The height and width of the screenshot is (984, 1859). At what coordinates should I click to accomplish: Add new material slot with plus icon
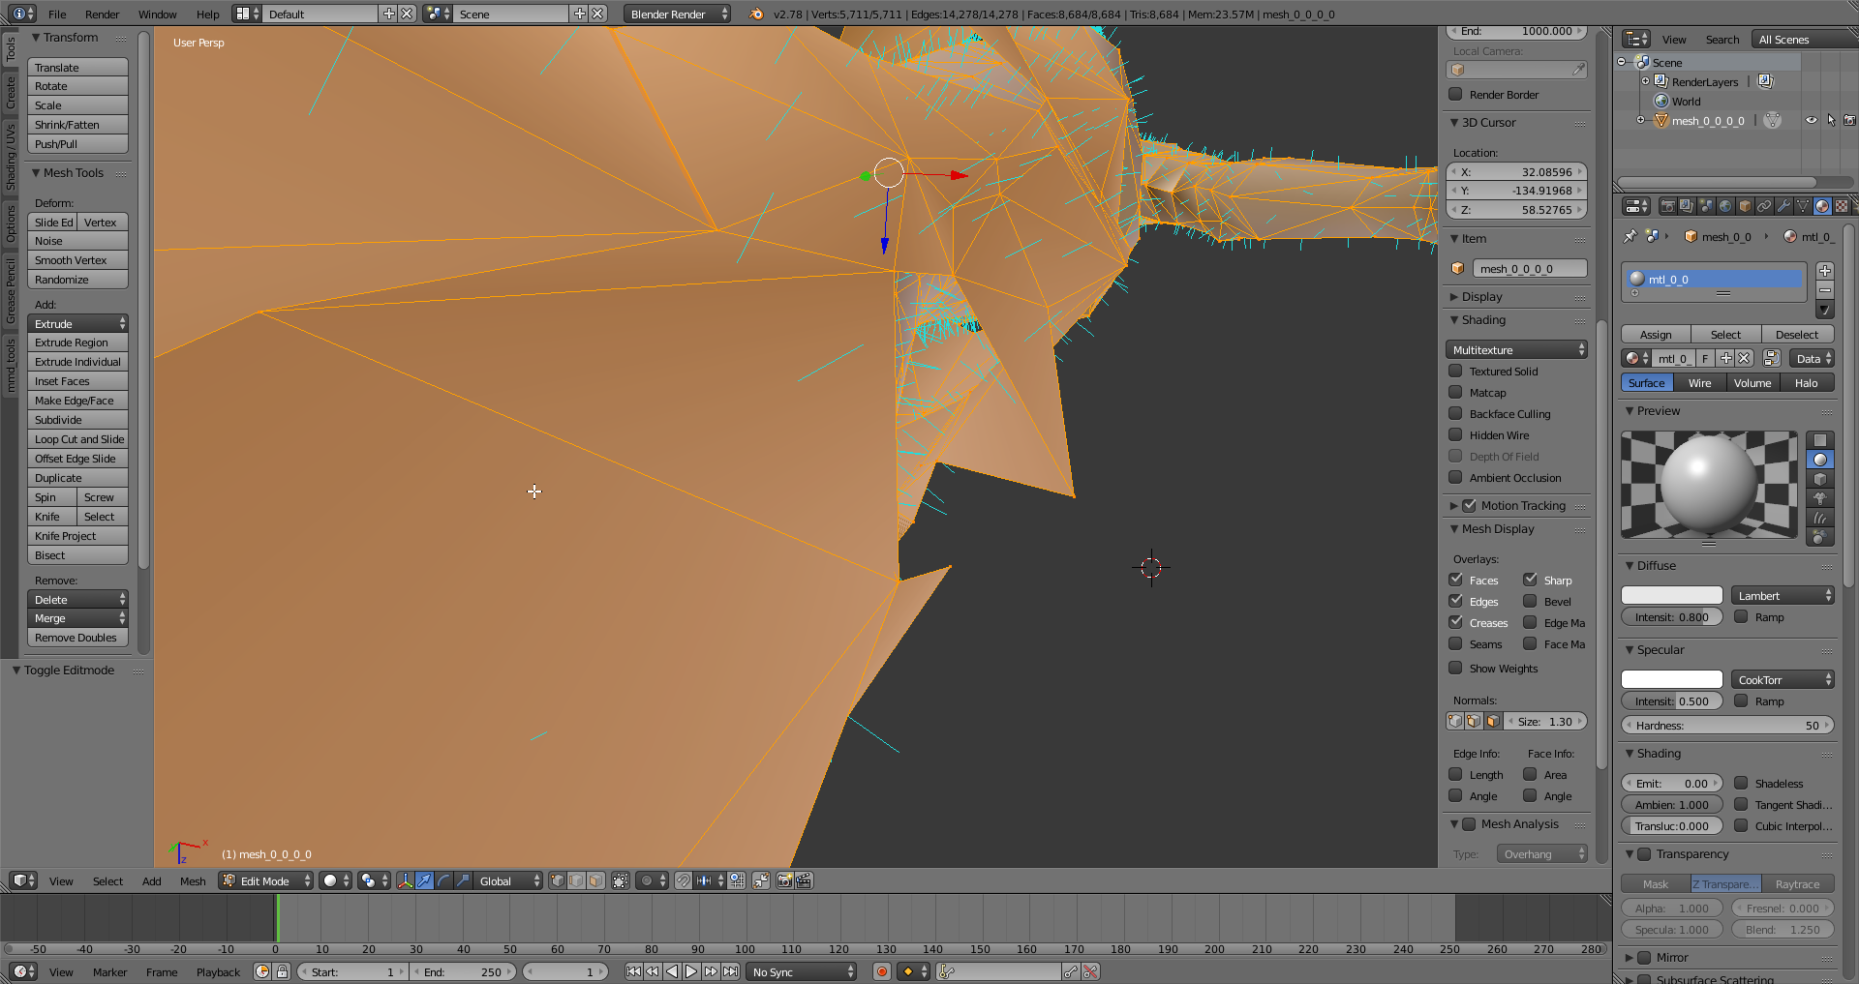(x=1824, y=271)
